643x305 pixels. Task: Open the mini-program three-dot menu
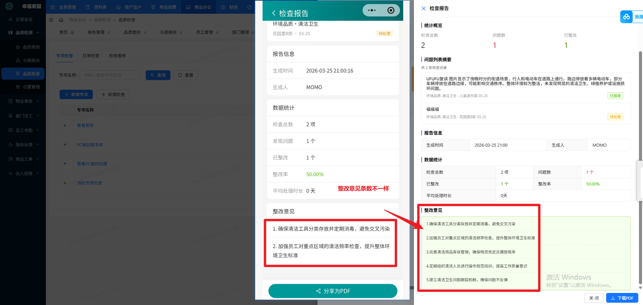[372, 10]
